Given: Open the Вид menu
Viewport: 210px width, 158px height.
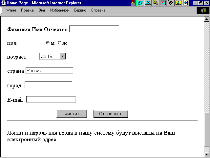Looking at the screenshot, I should [42, 10].
